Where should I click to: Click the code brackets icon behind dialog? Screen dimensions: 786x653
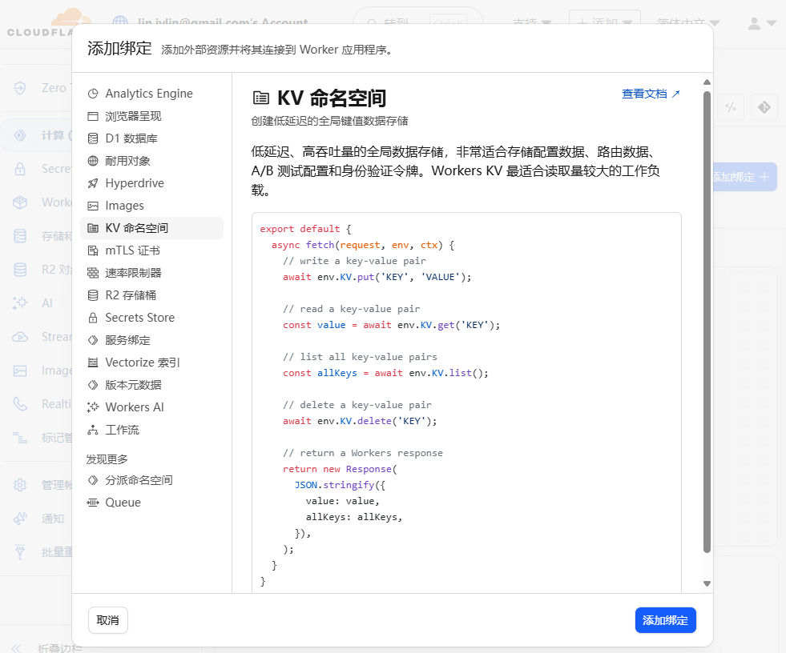[x=731, y=107]
